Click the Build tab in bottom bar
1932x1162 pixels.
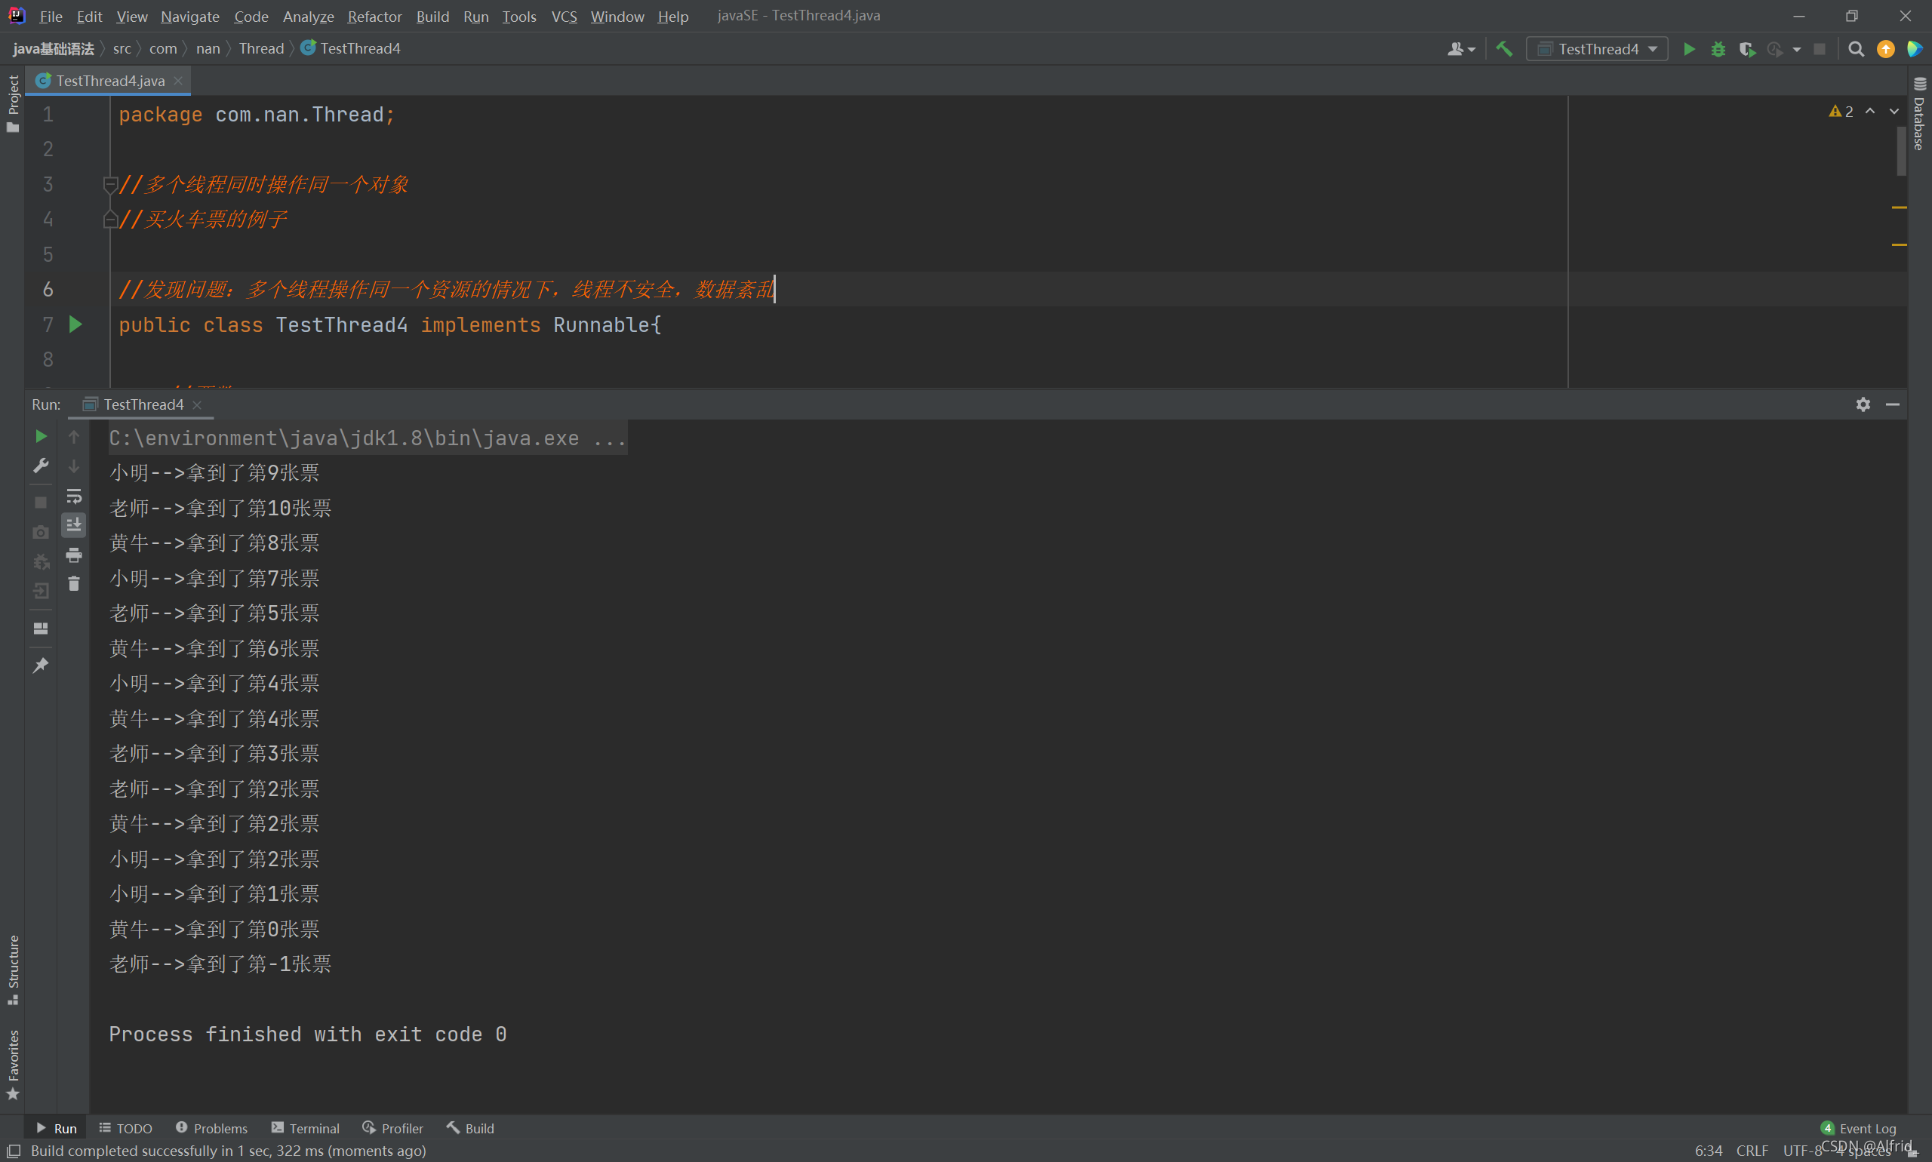[472, 1129]
